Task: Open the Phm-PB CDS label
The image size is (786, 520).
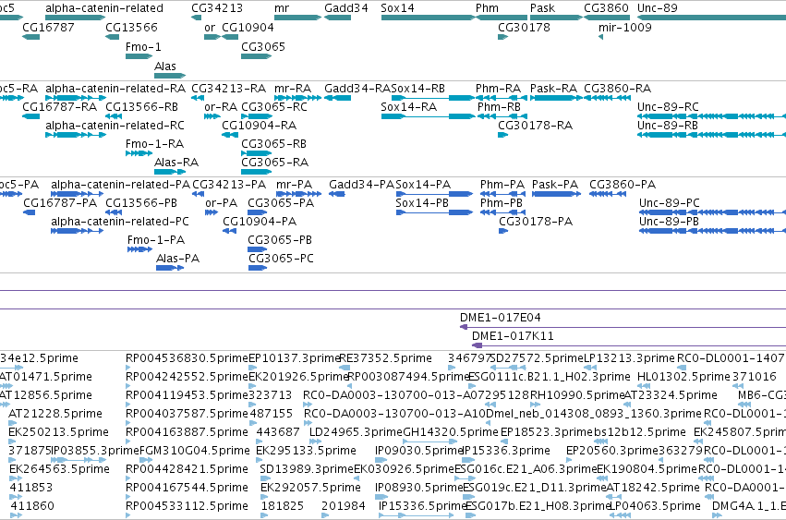Action: (502, 203)
